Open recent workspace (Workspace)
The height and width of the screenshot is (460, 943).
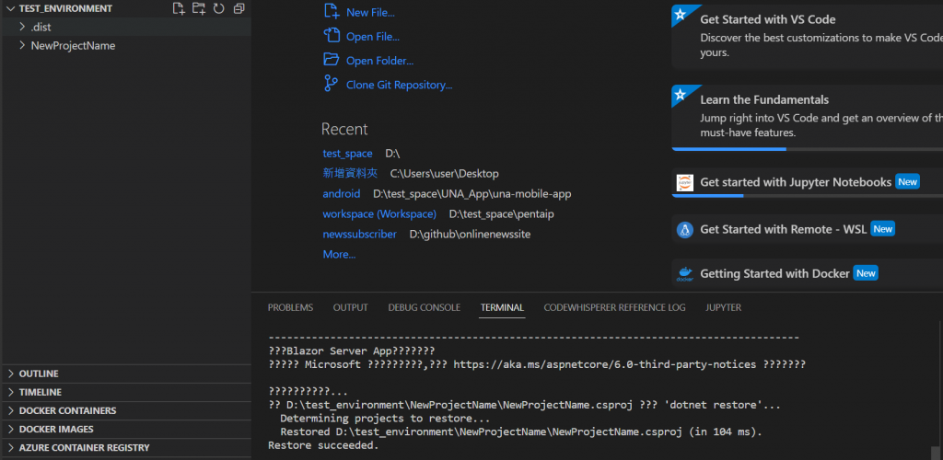pos(379,213)
